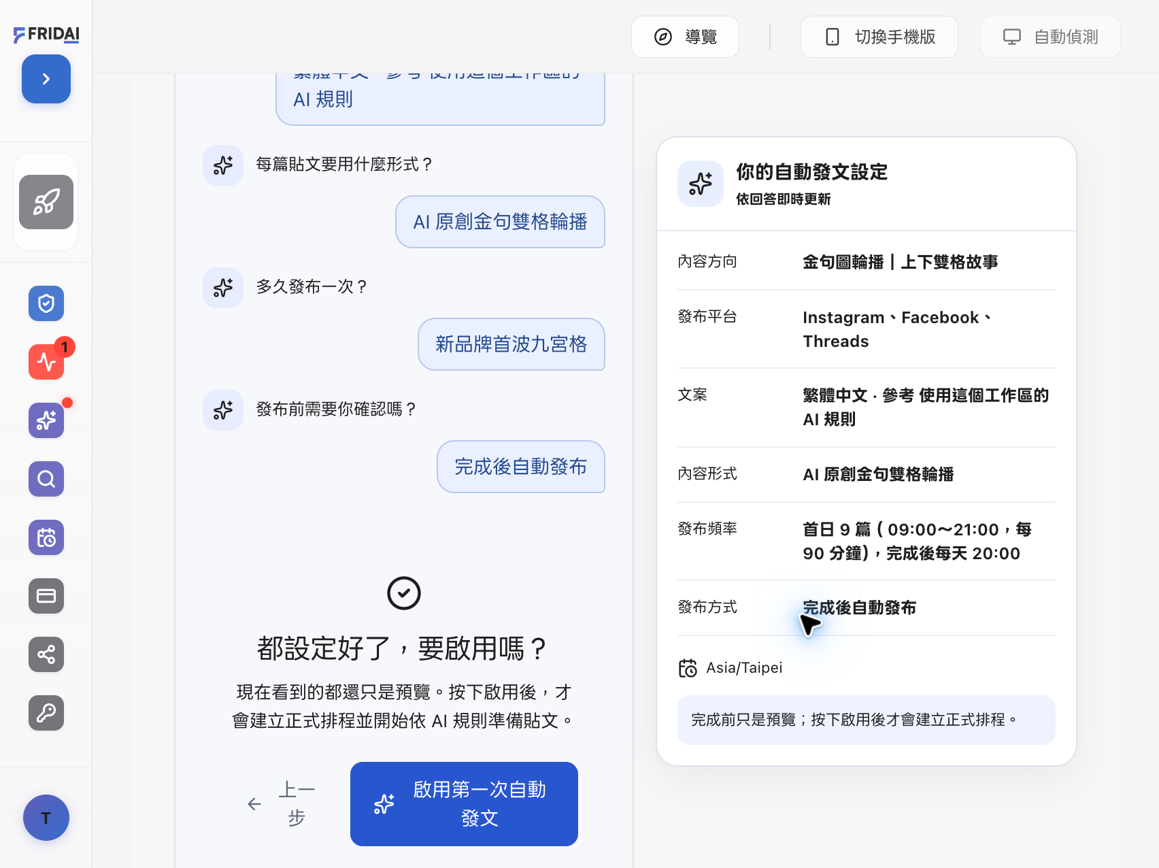Open the purple sparkles AI icon in sidebar
Viewport: 1159px width, 868px height.
click(x=46, y=420)
